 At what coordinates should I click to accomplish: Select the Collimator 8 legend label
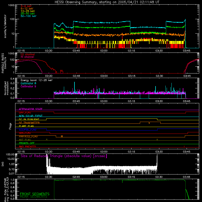click(x=28, y=83)
